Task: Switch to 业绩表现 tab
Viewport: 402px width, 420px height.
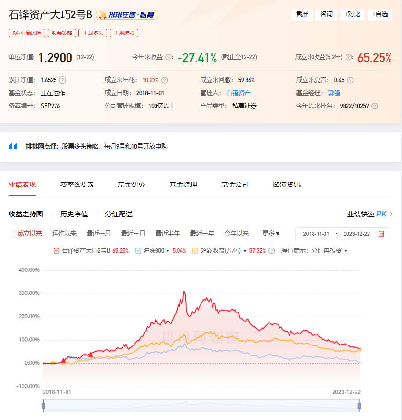Action: point(22,184)
